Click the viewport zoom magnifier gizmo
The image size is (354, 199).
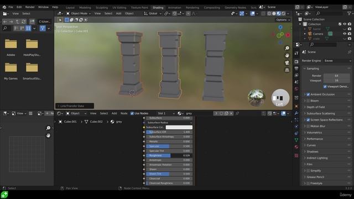[287, 48]
